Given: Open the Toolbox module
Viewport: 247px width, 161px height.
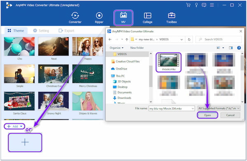Looking at the screenshot, I should click(171, 18).
